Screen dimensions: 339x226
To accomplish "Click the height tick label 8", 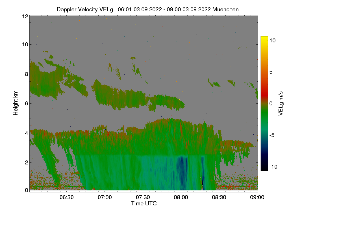I will [x=26, y=74].
